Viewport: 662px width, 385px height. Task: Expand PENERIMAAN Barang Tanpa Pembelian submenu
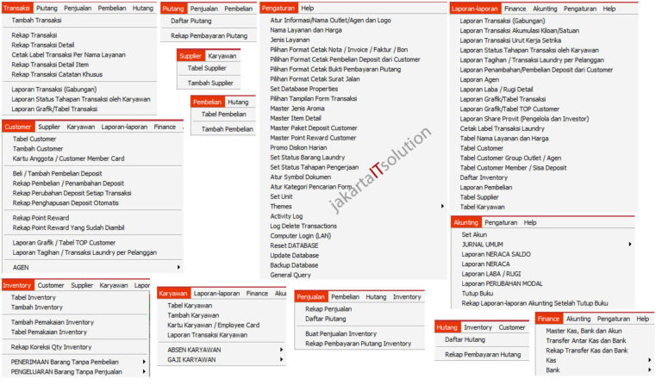144,362
